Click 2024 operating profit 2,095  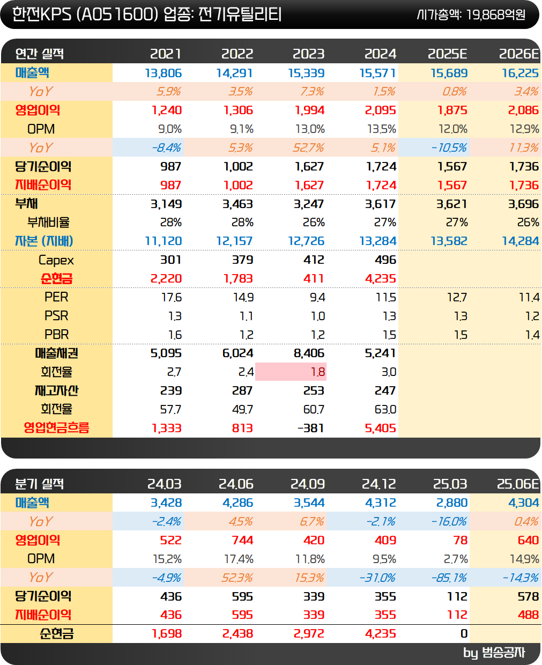click(380, 110)
